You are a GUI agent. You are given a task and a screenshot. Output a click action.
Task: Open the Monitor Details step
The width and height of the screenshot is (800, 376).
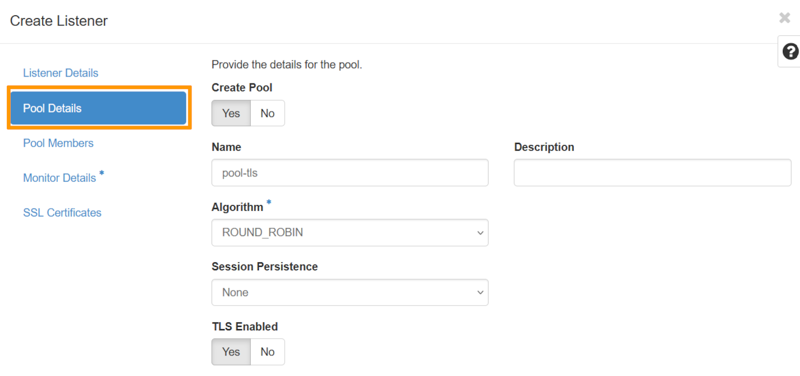point(59,178)
